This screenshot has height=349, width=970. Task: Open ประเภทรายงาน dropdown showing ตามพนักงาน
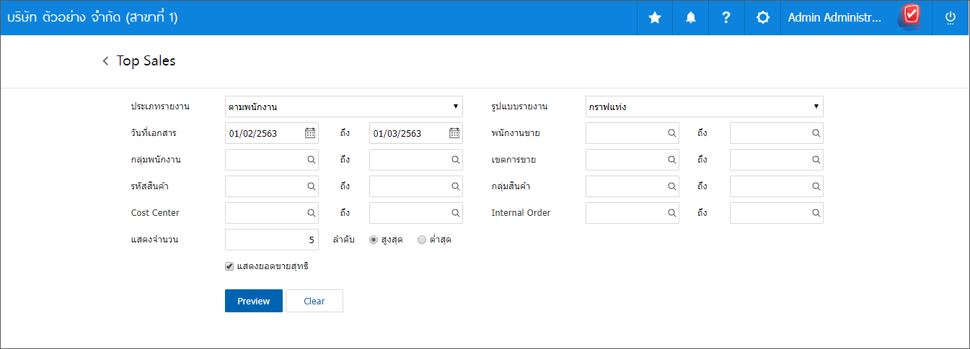(x=344, y=106)
